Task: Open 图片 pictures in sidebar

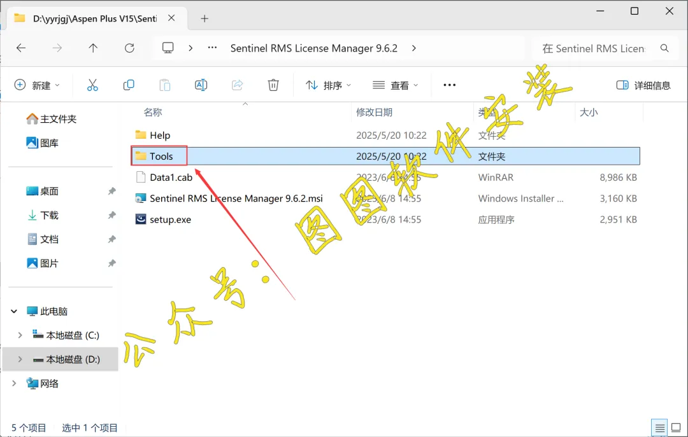Action: pos(43,263)
